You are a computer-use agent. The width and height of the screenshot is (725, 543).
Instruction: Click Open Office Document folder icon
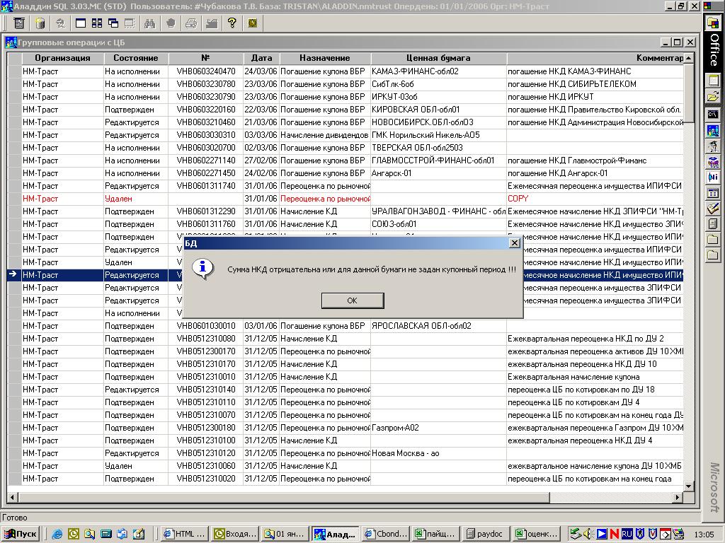(x=713, y=96)
